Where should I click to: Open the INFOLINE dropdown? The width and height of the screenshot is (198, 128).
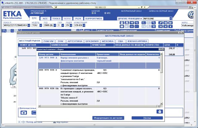click(171, 18)
